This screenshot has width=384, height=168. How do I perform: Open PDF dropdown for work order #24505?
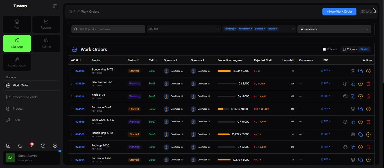tap(326, 109)
